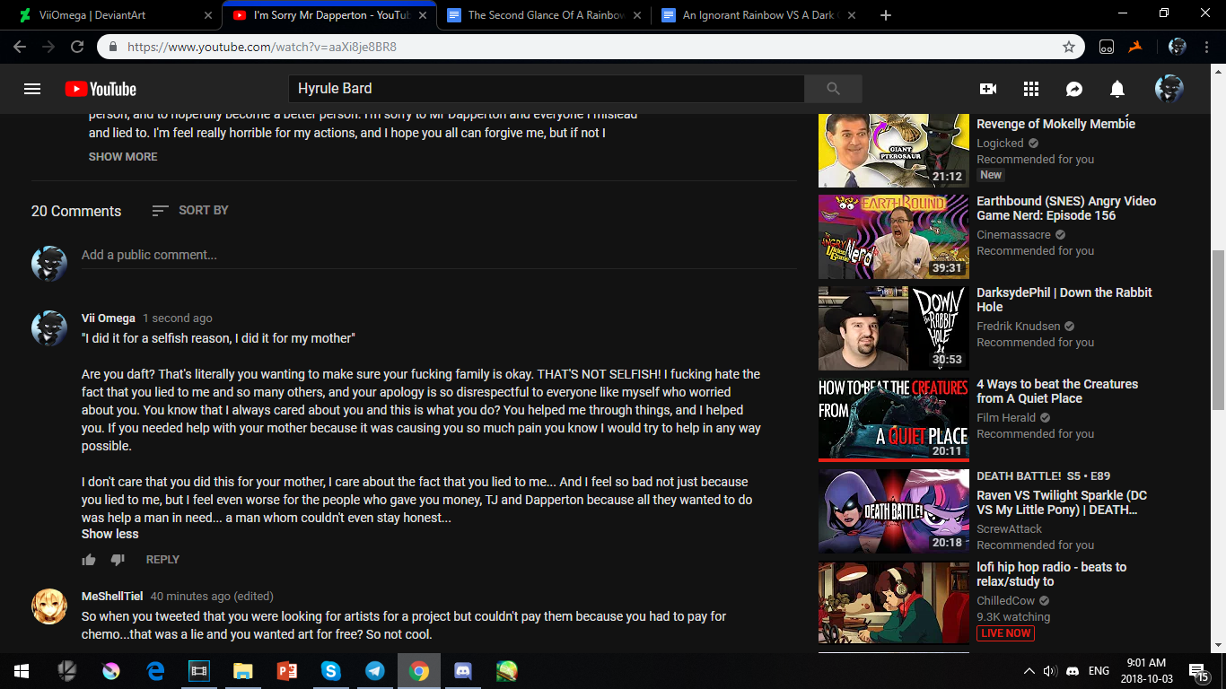The height and width of the screenshot is (689, 1226).
Task: Open the lofi hip hop radio thumbnail
Action: pos(894,603)
